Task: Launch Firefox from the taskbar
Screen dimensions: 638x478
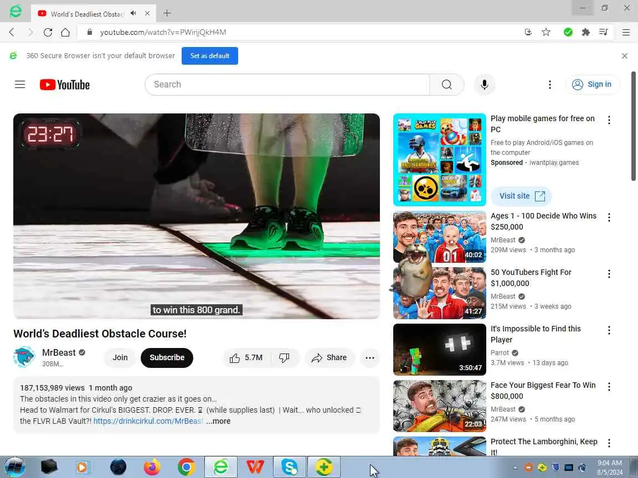Action: [152, 467]
